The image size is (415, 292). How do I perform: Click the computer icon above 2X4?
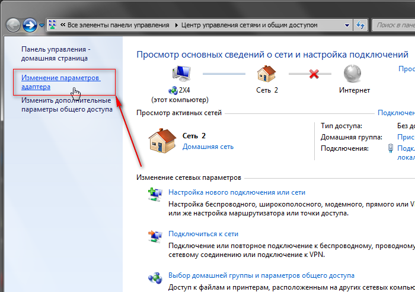pos(181,74)
